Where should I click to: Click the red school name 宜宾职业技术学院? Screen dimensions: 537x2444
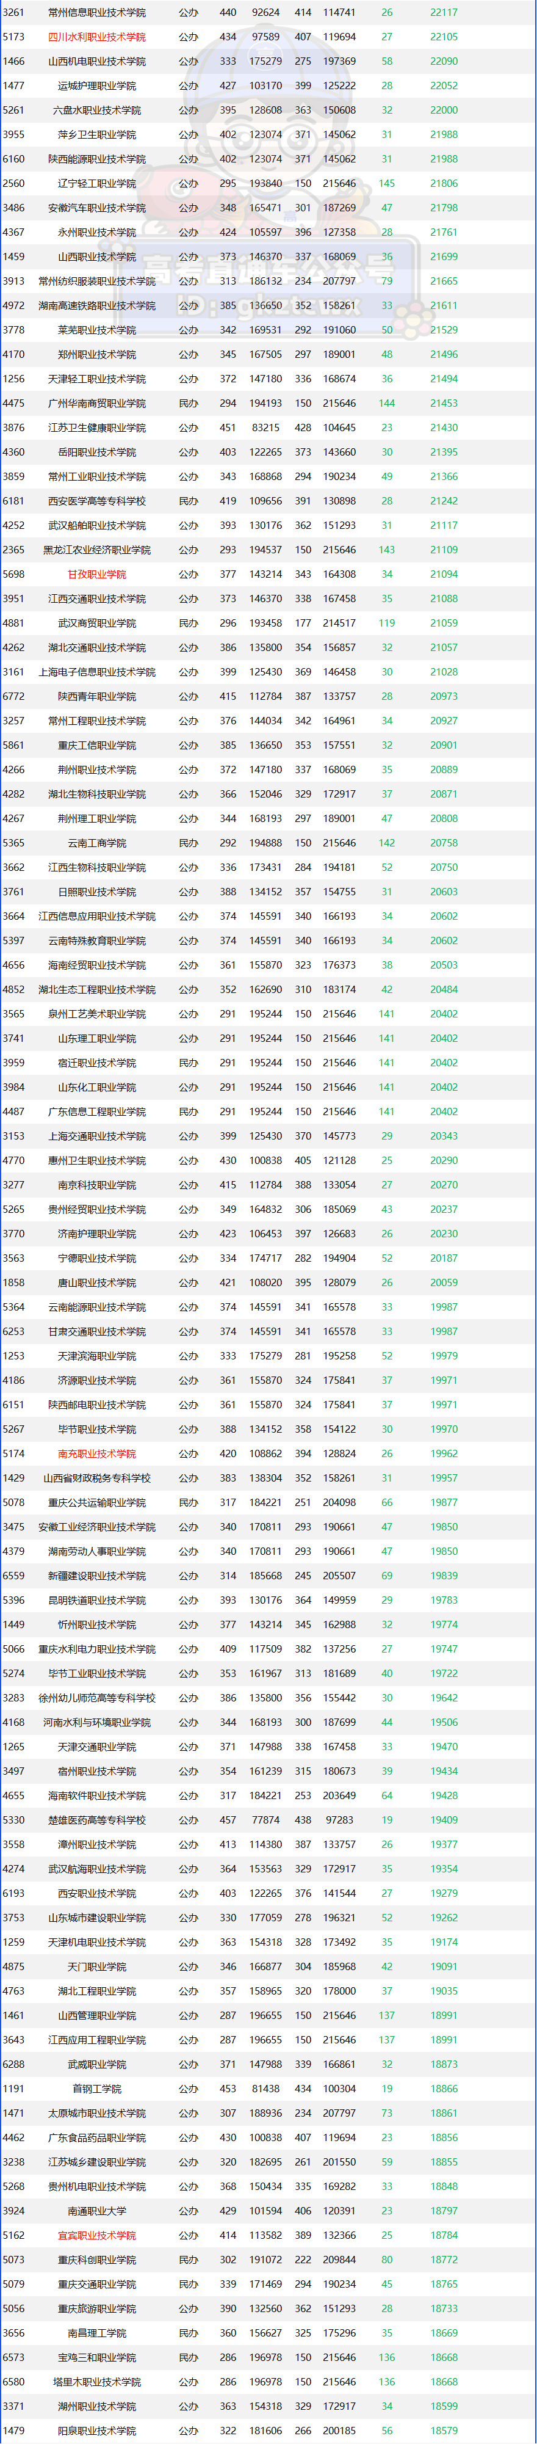click(x=97, y=2235)
